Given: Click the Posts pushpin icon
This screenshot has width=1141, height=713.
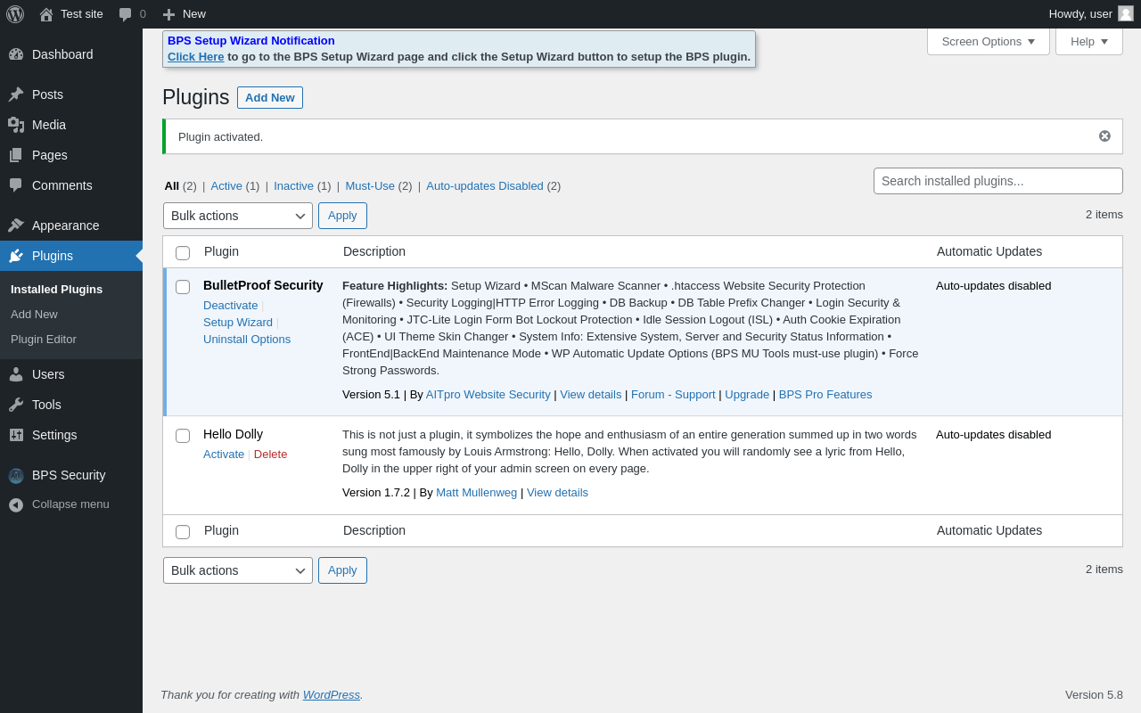Looking at the screenshot, I should [x=16, y=94].
